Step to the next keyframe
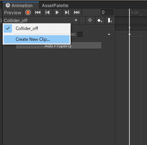This screenshot has height=145, width=147. coord(67,12)
